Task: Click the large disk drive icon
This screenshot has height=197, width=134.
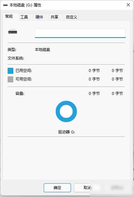Action: 13,32
